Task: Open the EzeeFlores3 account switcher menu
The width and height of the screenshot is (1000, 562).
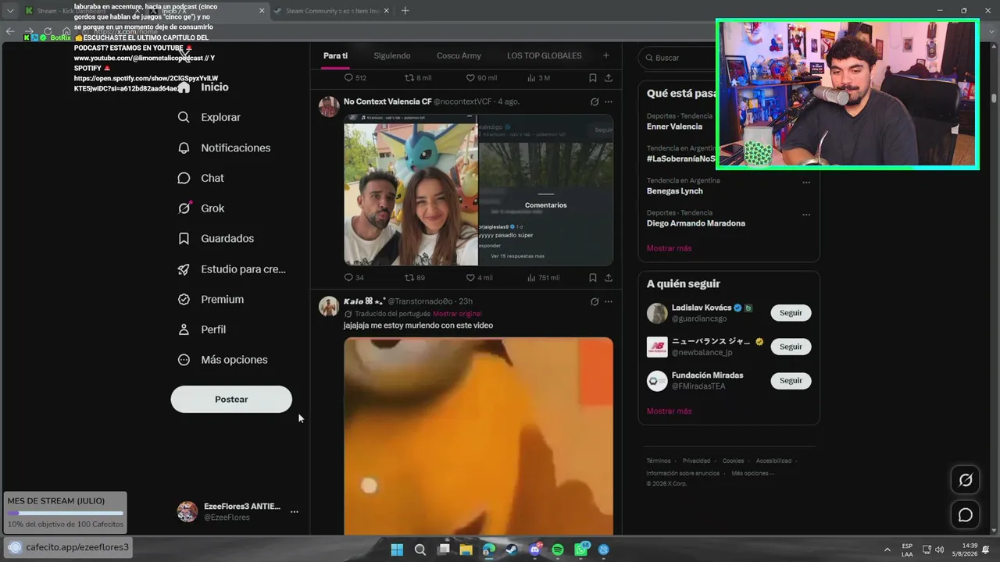Action: pyautogui.click(x=294, y=512)
